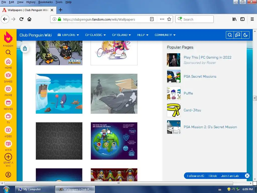Open the Sensei snowstorm wallpaper thumbnail
The image size is (257, 193).
(x=114, y=94)
